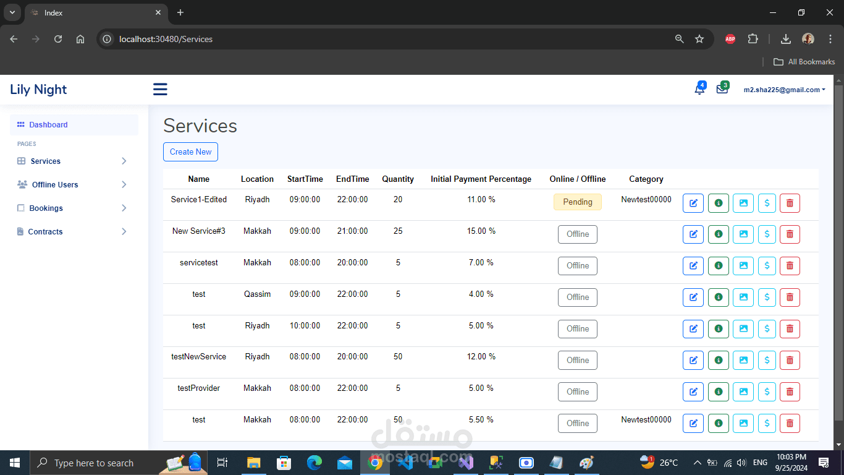Open the Lily Night brand link
Viewport: 844px width, 475px height.
38,89
